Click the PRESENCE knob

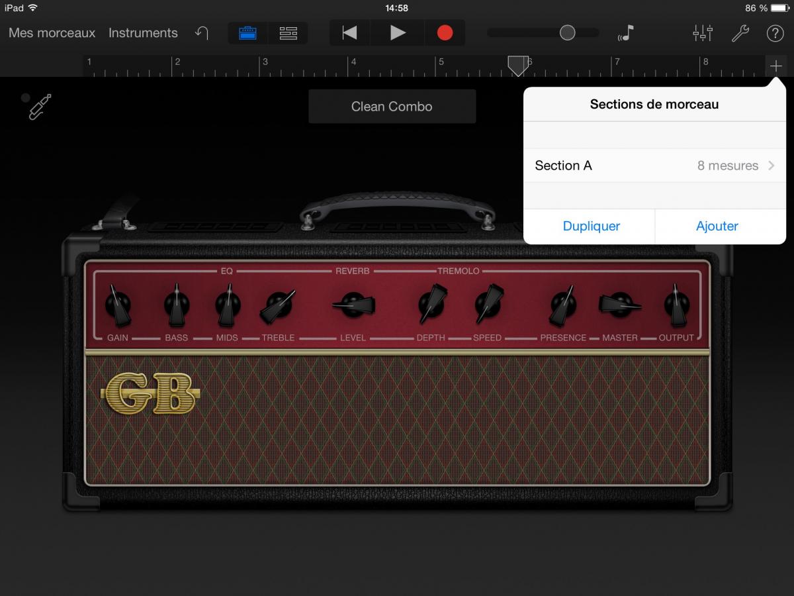[562, 306]
